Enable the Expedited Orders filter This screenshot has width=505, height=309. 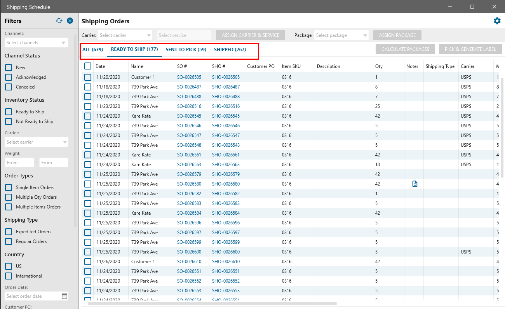[x=9, y=232]
